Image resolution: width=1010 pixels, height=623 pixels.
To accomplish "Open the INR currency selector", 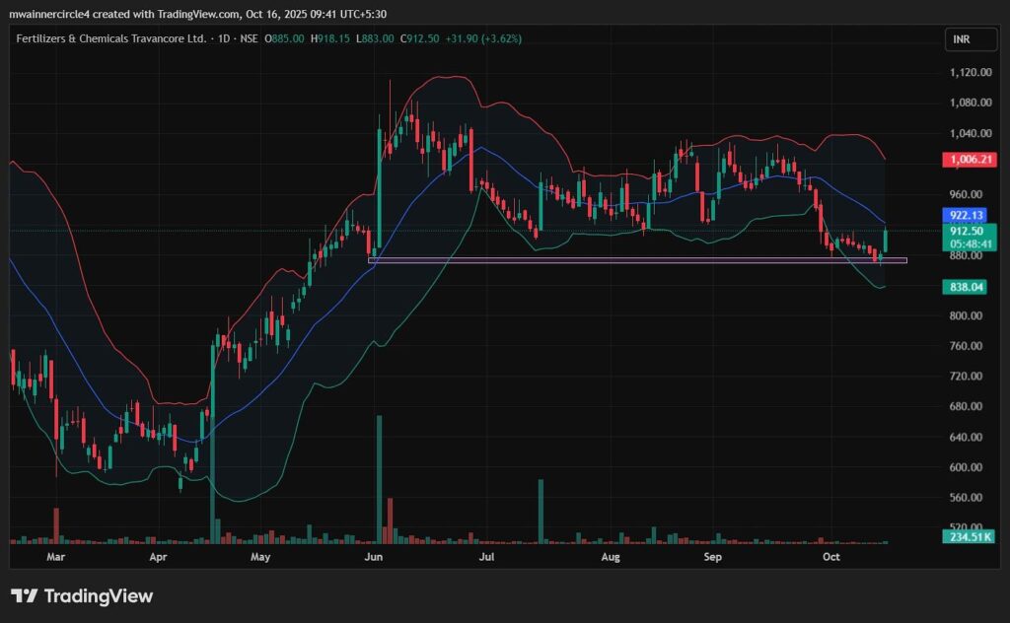I will [960, 39].
